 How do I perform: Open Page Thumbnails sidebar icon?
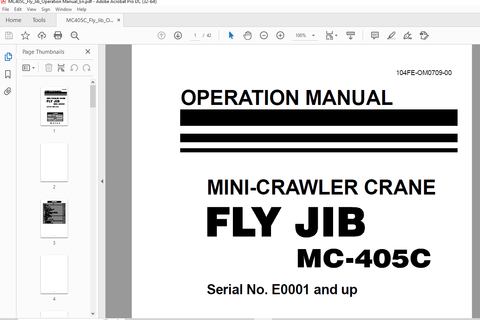8,57
